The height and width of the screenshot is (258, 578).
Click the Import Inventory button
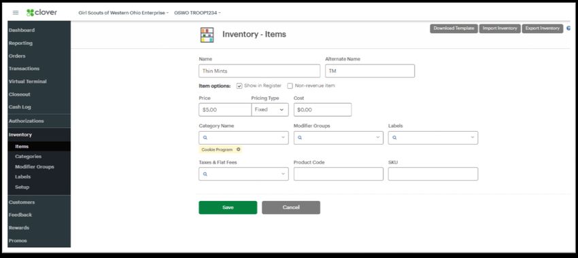[500, 29]
